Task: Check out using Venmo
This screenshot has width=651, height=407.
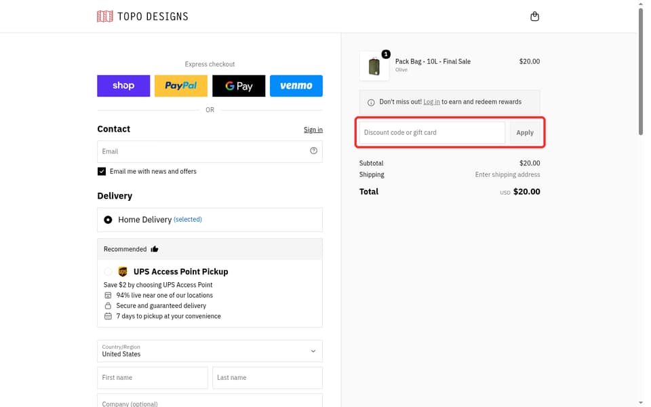Action: pyautogui.click(x=296, y=86)
